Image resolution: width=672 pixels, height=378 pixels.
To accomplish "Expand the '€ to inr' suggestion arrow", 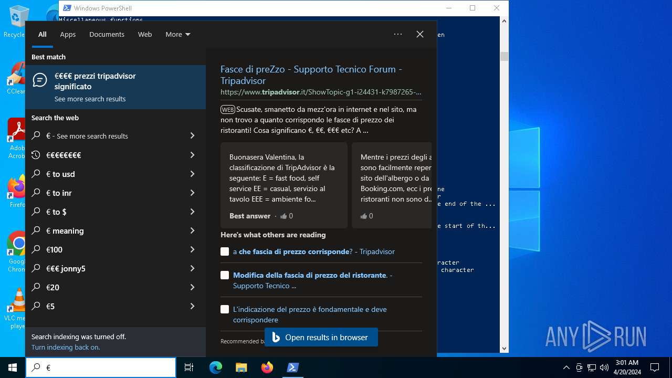I will (192, 193).
